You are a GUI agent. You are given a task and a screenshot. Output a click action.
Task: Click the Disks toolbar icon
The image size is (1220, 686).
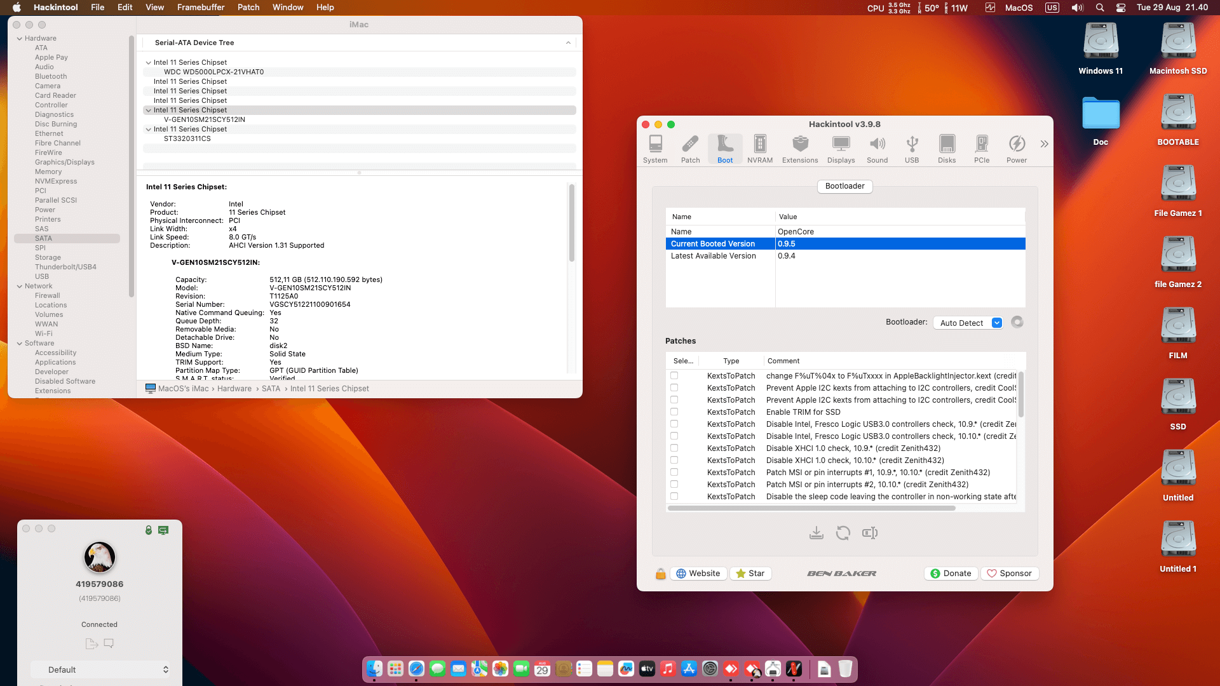(x=946, y=149)
